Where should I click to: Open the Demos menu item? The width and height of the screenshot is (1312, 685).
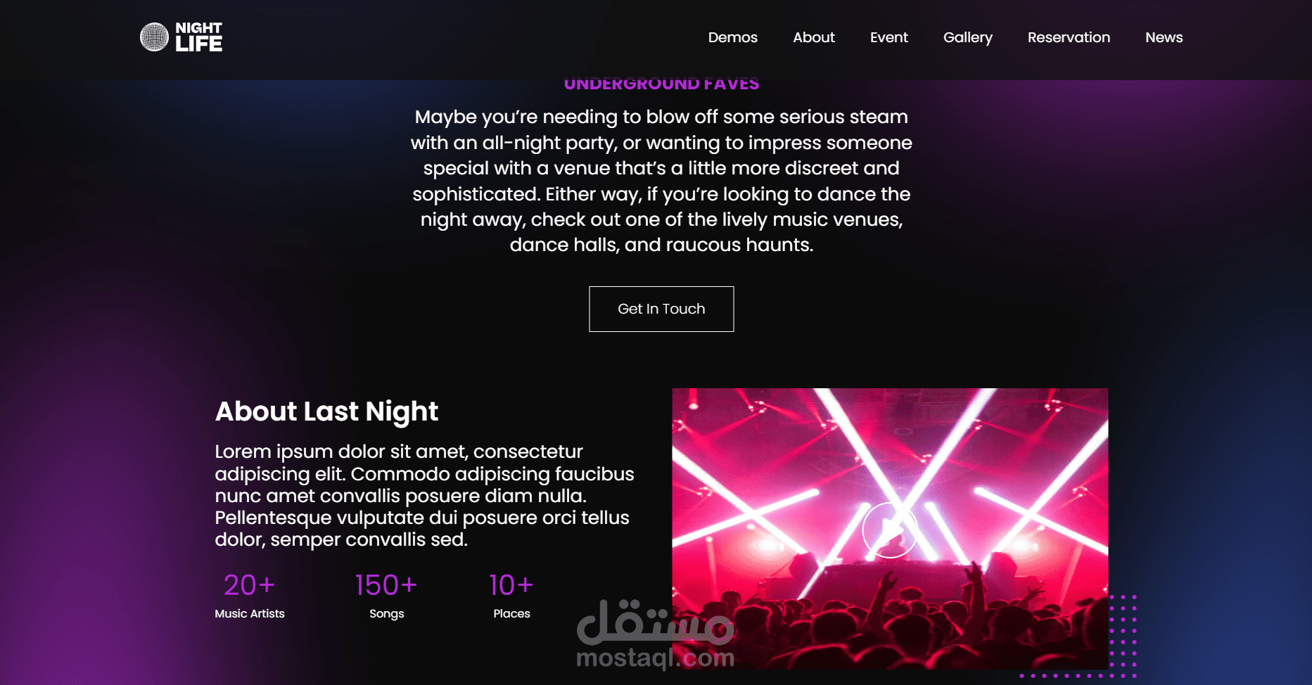tap(732, 37)
